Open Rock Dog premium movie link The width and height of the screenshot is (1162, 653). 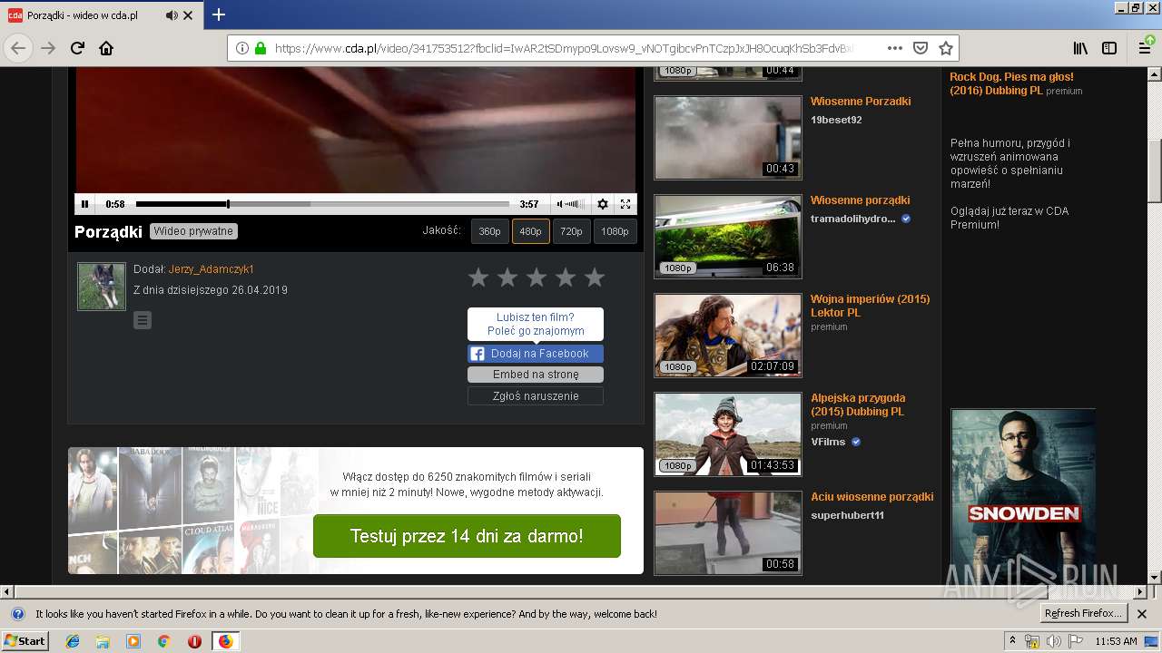(1011, 83)
